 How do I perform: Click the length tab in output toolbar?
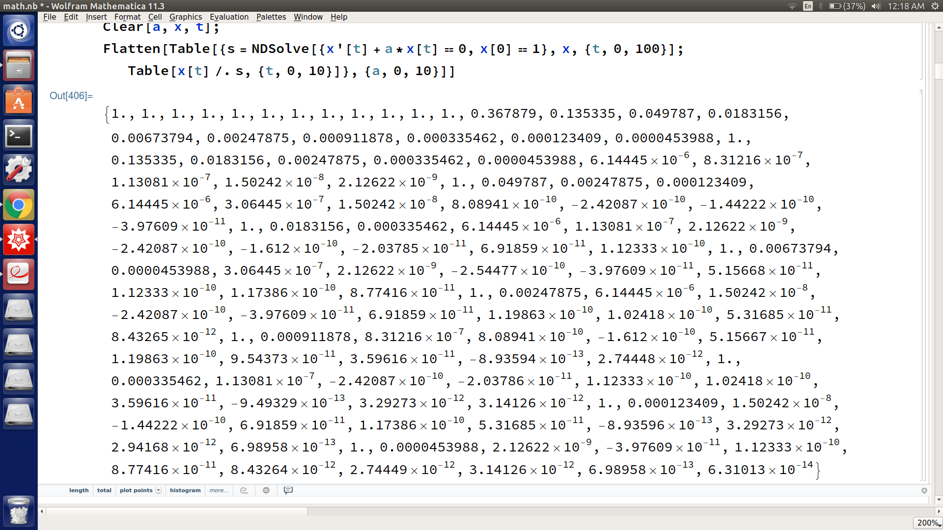coord(79,490)
